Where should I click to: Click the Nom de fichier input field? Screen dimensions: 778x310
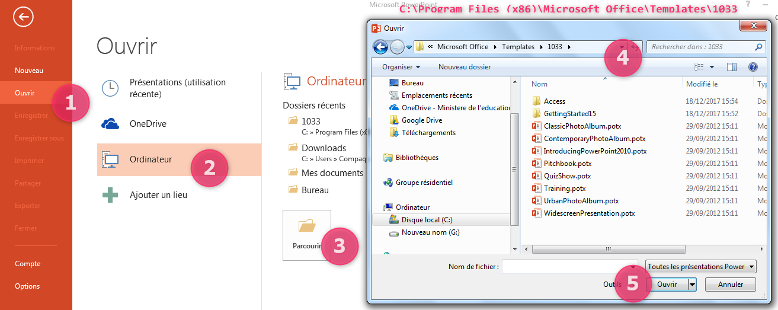[x=569, y=267]
